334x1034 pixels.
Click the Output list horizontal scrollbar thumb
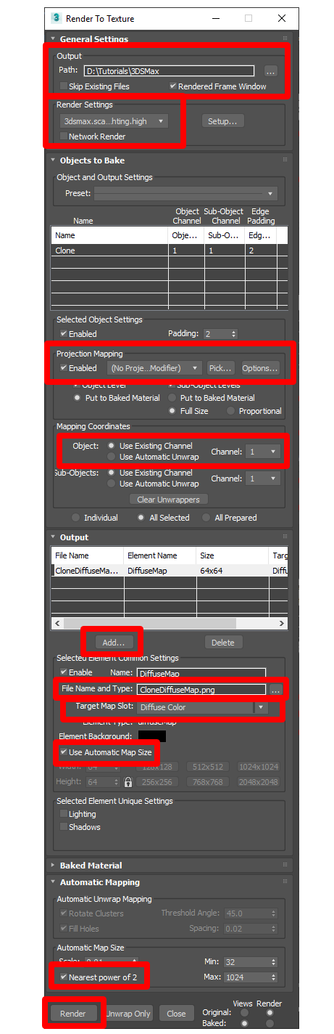click(x=149, y=623)
